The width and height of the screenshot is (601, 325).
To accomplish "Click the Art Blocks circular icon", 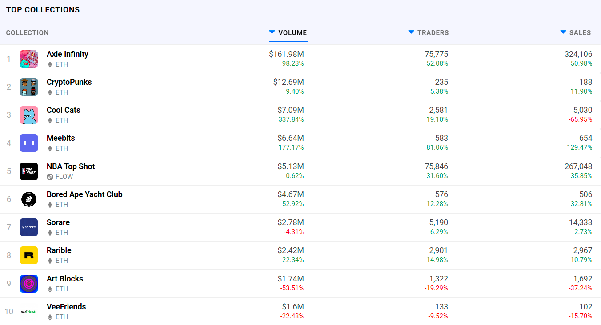I will click(29, 284).
